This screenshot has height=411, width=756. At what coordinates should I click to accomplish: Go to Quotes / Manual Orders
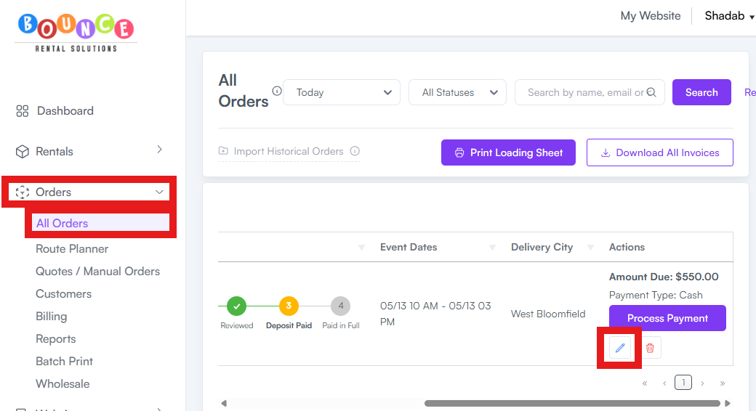(x=97, y=272)
